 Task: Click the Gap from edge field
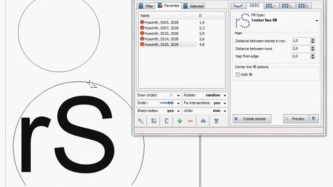(301, 56)
